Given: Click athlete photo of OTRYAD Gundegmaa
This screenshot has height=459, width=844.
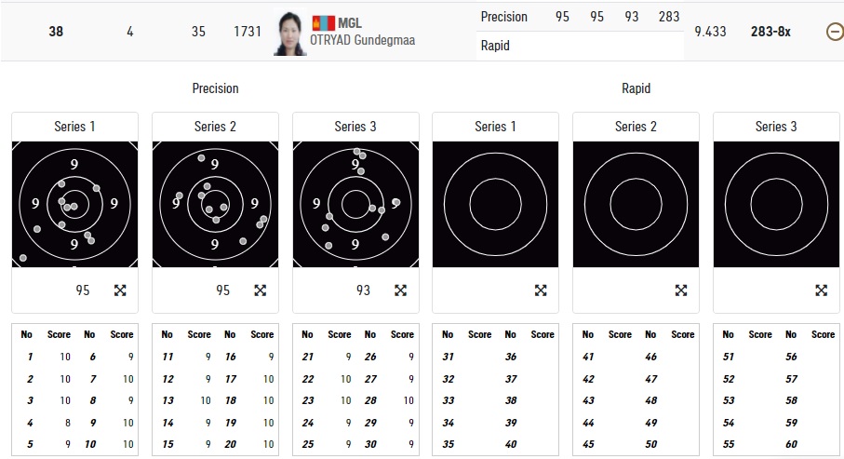Looking at the screenshot, I should [290, 34].
